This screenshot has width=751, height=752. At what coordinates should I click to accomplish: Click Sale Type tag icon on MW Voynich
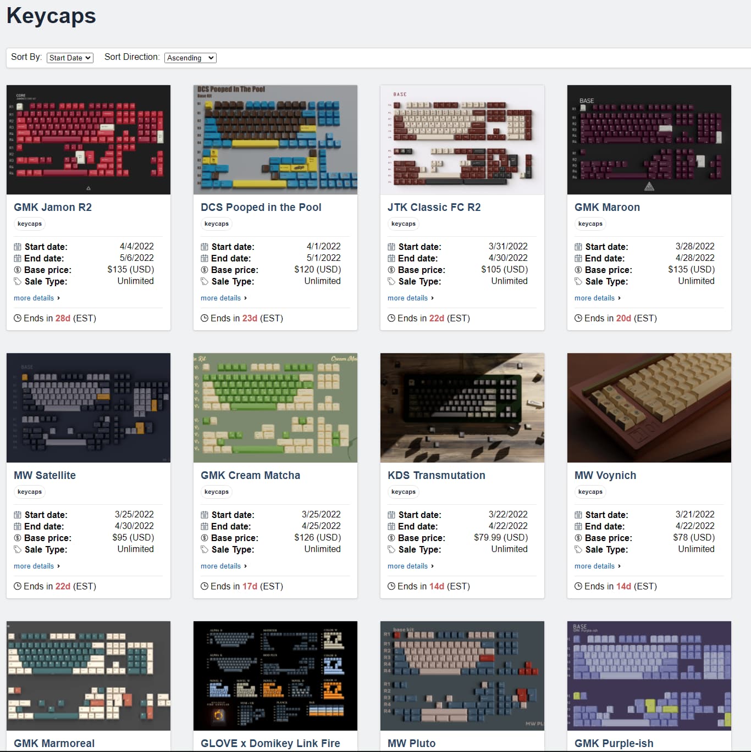578,549
